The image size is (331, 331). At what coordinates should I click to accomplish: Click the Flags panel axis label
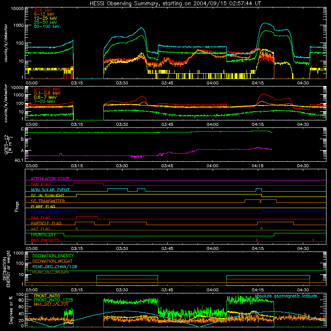click(17, 206)
